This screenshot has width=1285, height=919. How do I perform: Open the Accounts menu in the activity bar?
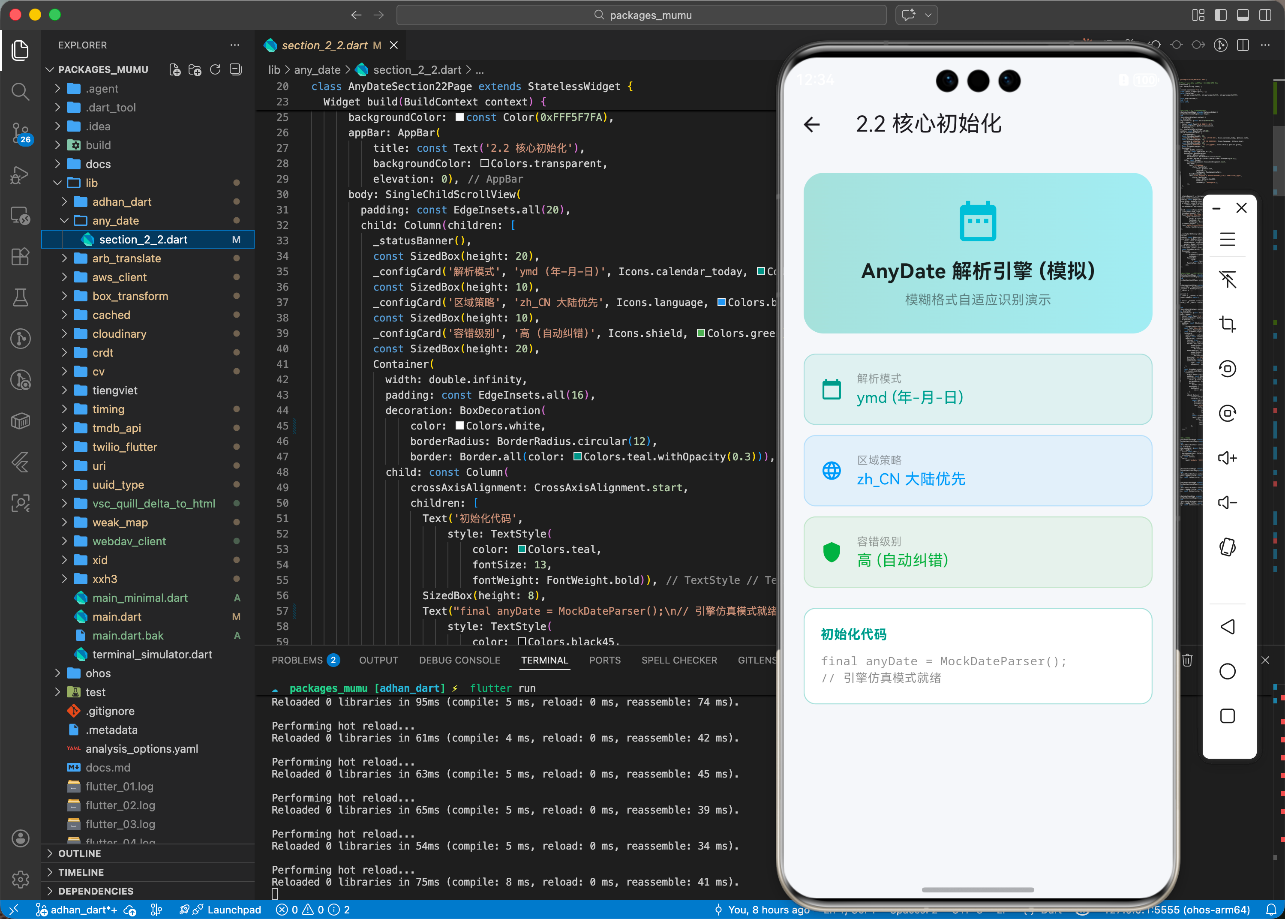(x=21, y=838)
